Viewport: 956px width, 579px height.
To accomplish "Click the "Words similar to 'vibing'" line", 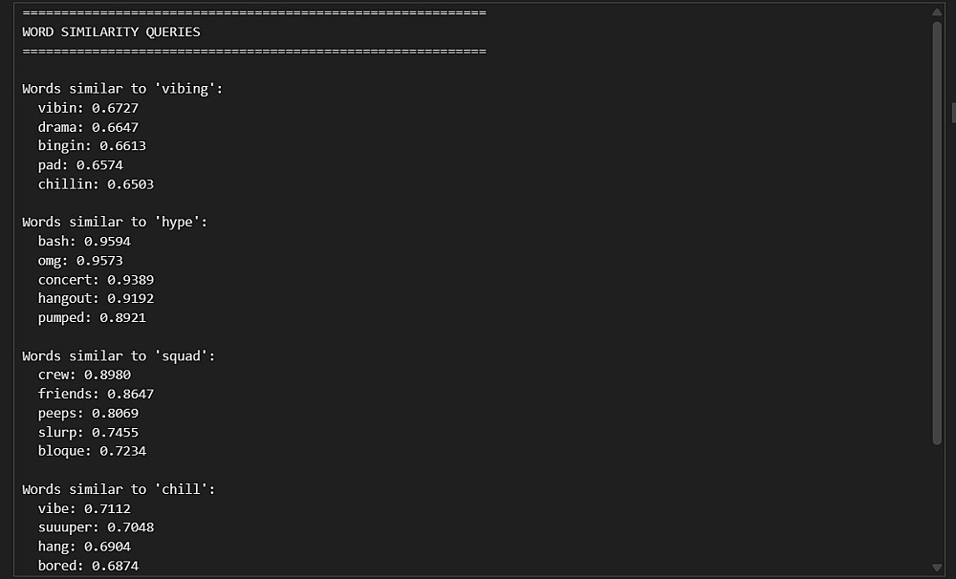I will [122, 89].
